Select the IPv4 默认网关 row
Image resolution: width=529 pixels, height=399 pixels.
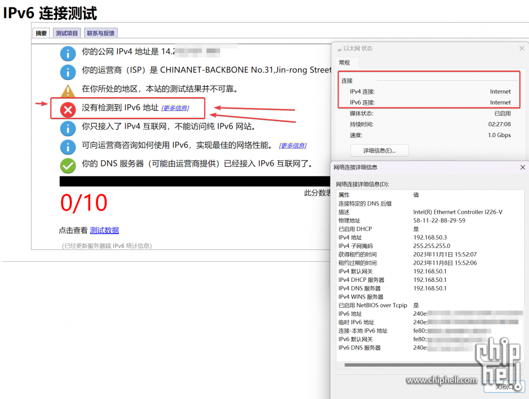tap(430, 272)
